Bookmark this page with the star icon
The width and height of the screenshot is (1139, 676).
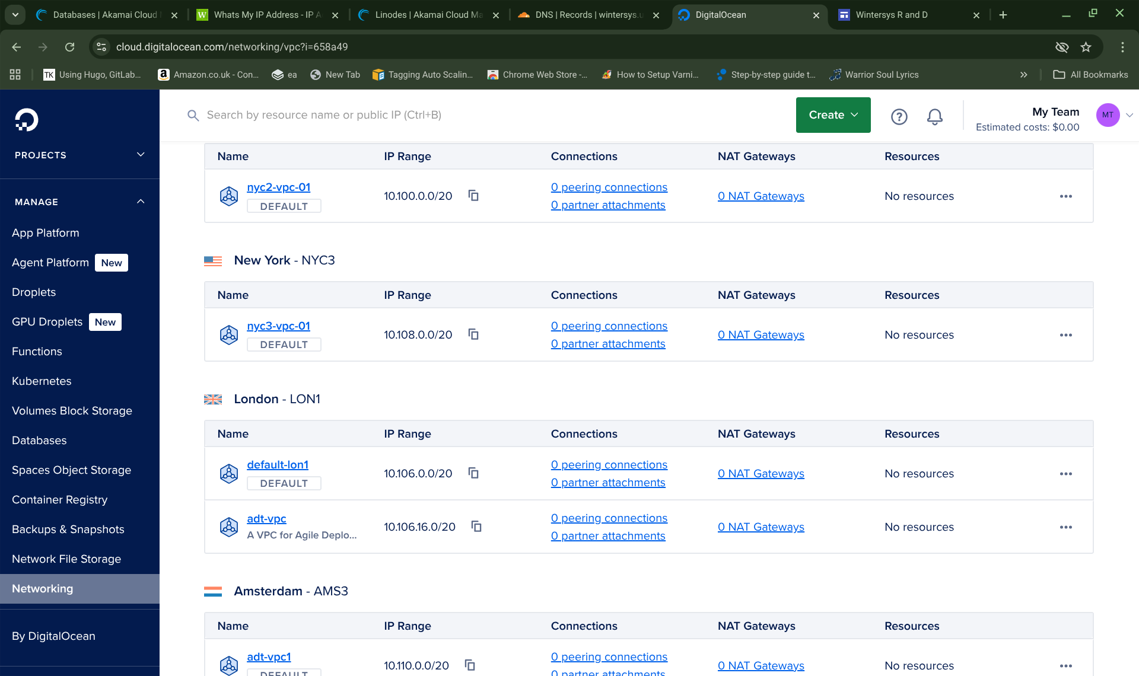click(x=1086, y=47)
